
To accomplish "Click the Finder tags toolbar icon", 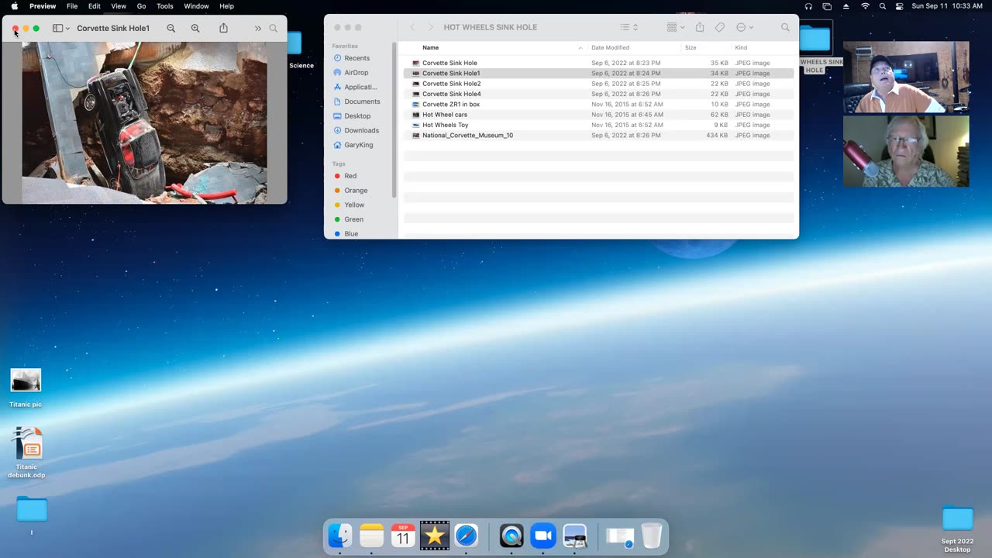I will [719, 27].
